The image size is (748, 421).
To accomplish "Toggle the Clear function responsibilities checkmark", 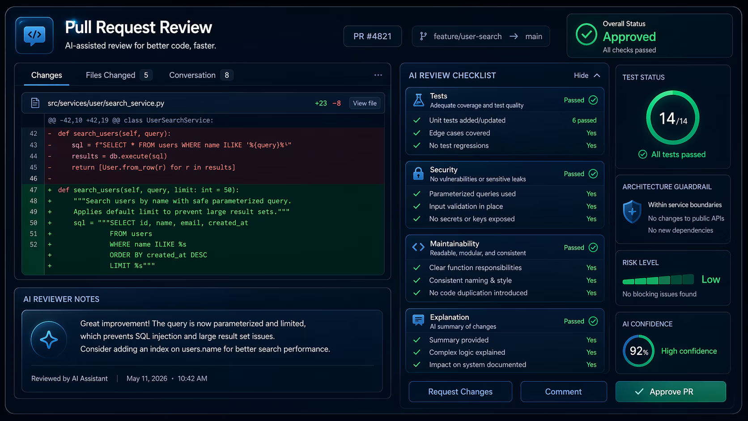I will (x=417, y=268).
